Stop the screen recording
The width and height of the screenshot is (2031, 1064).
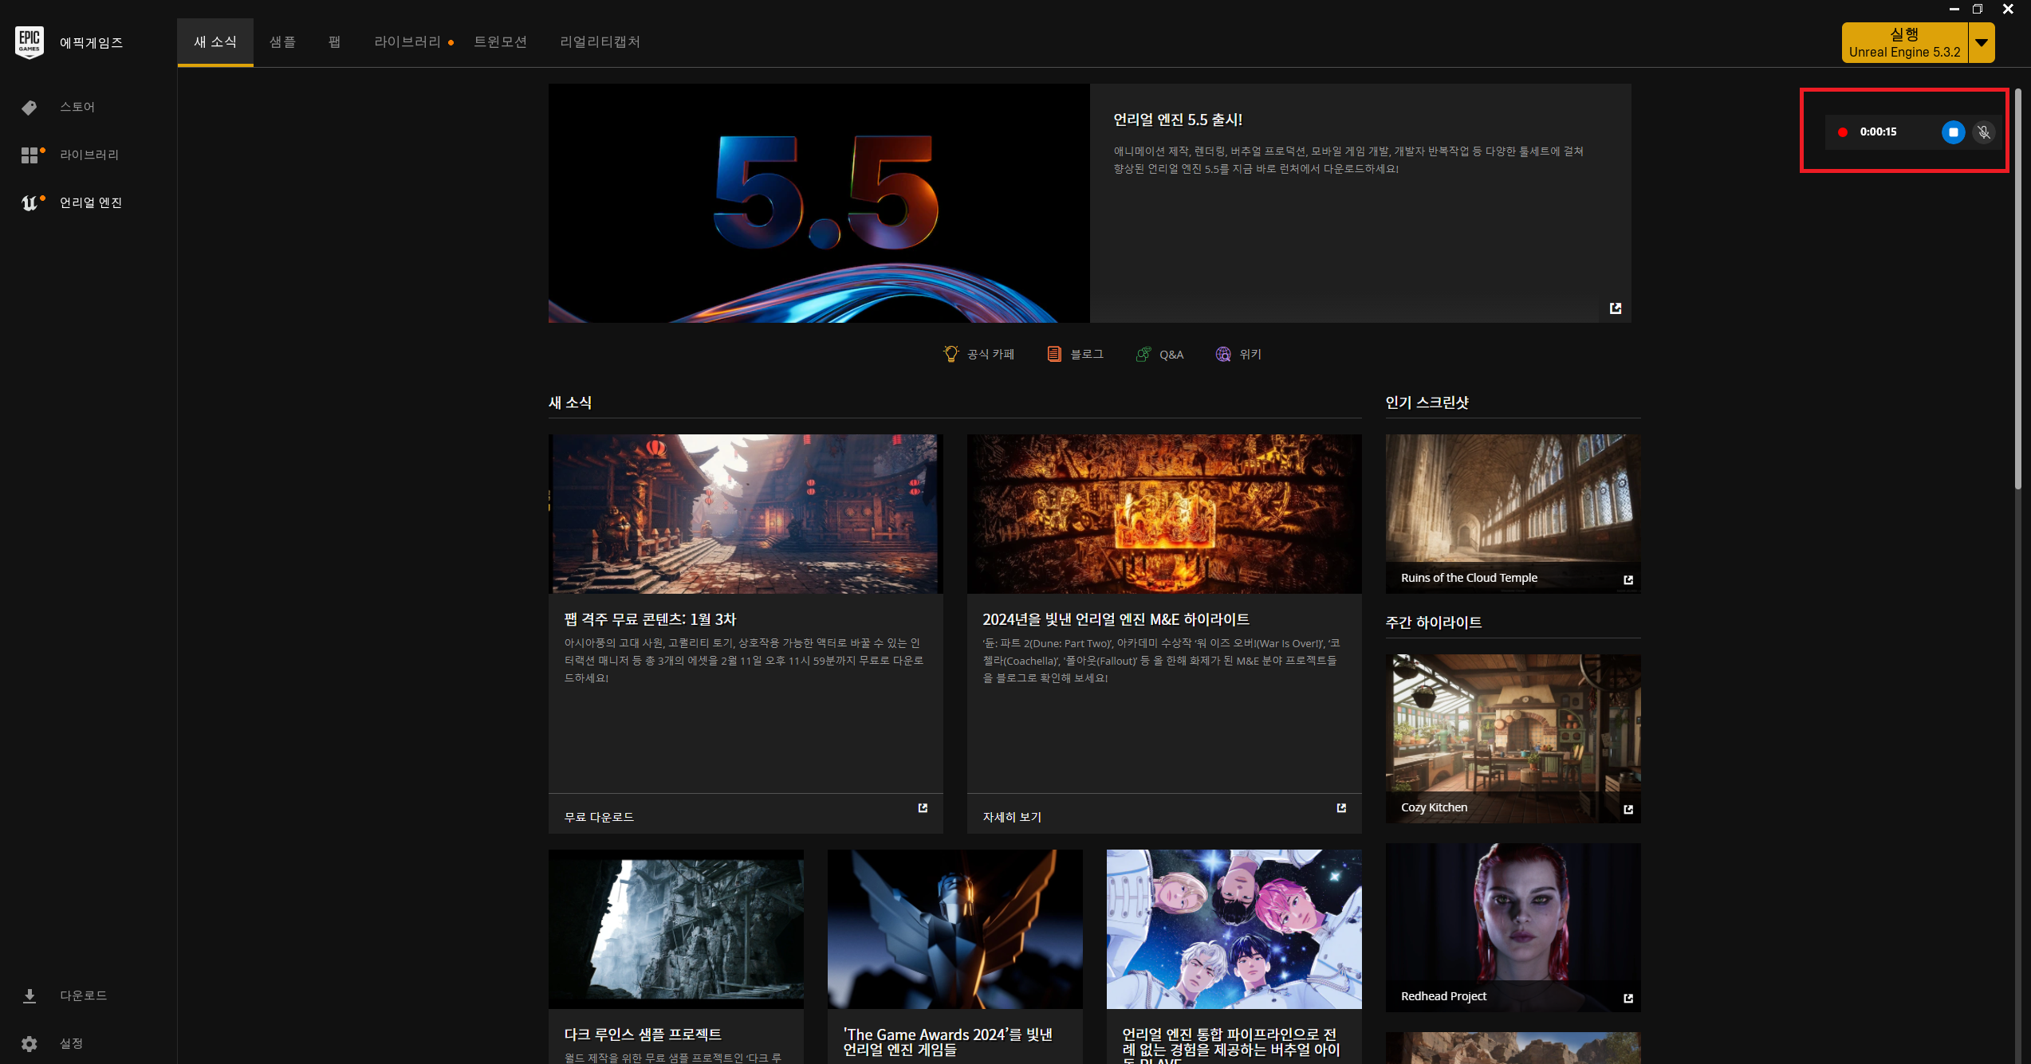point(1953,132)
